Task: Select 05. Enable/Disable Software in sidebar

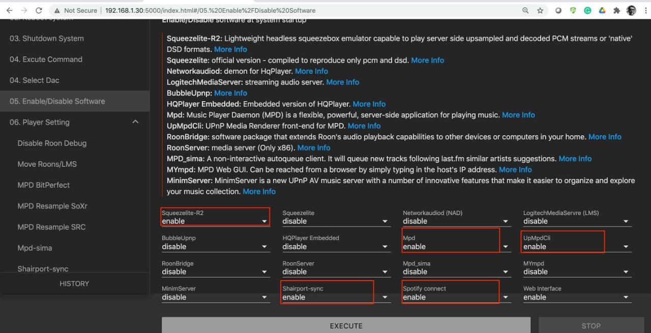Action: pyautogui.click(x=75, y=101)
